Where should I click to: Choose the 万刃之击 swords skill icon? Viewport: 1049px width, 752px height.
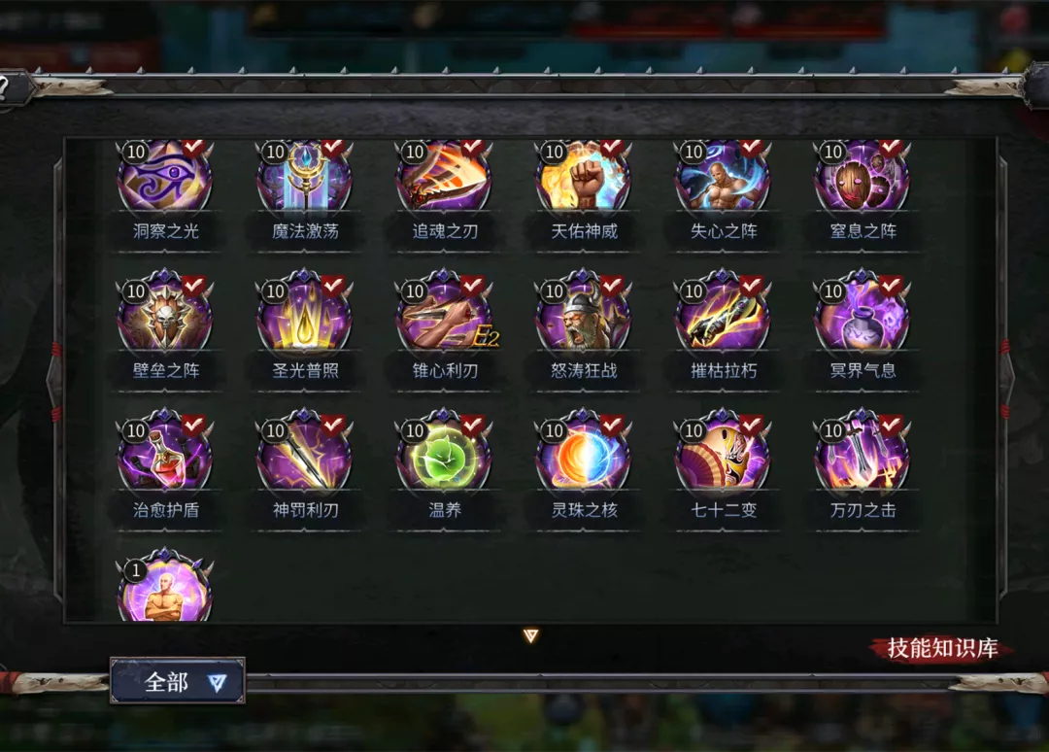pos(862,452)
